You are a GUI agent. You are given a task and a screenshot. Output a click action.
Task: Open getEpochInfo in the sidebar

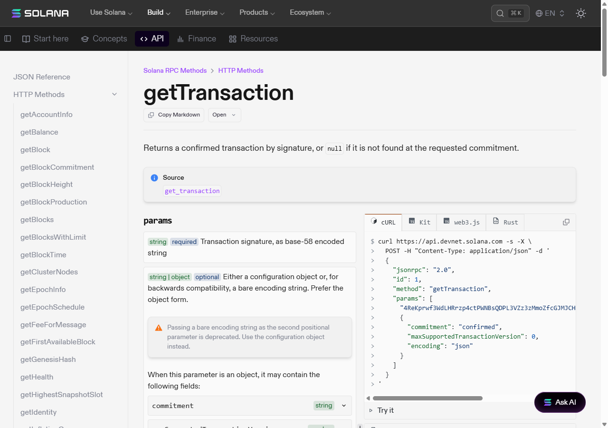coord(43,290)
